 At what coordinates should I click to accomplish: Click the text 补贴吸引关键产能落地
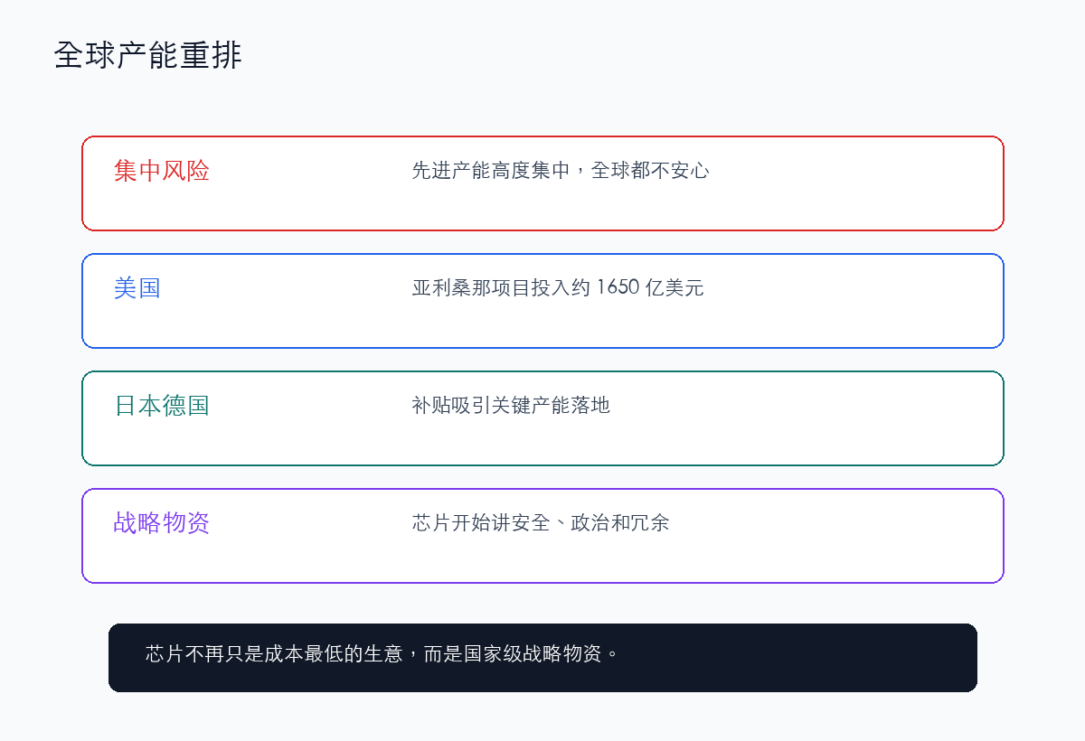(x=511, y=405)
